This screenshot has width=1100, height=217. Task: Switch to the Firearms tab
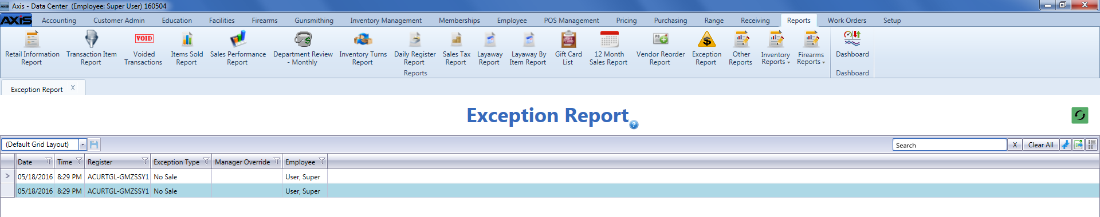[x=265, y=21]
